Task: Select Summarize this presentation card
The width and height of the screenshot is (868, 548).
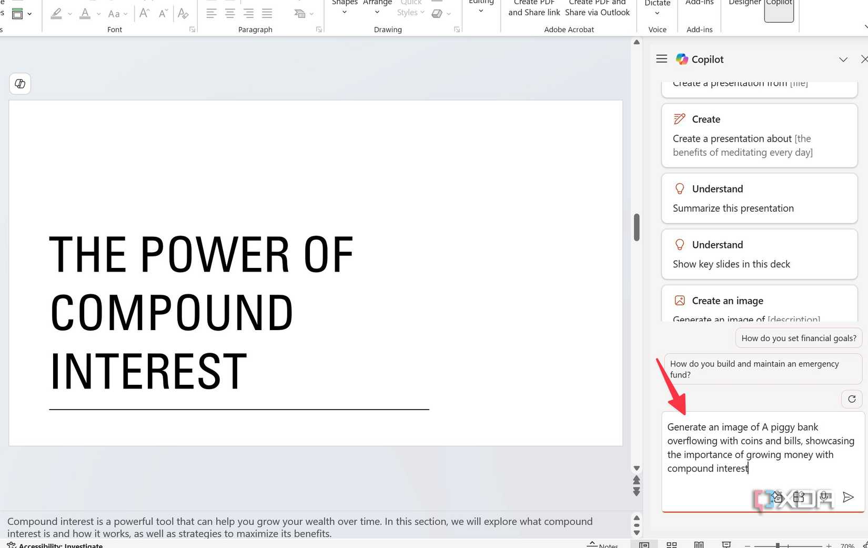Action: click(760, 198)
